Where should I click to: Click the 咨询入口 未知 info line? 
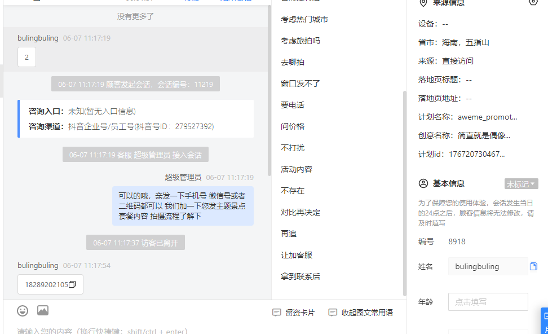pyautogui.click(x=82, y=111)
